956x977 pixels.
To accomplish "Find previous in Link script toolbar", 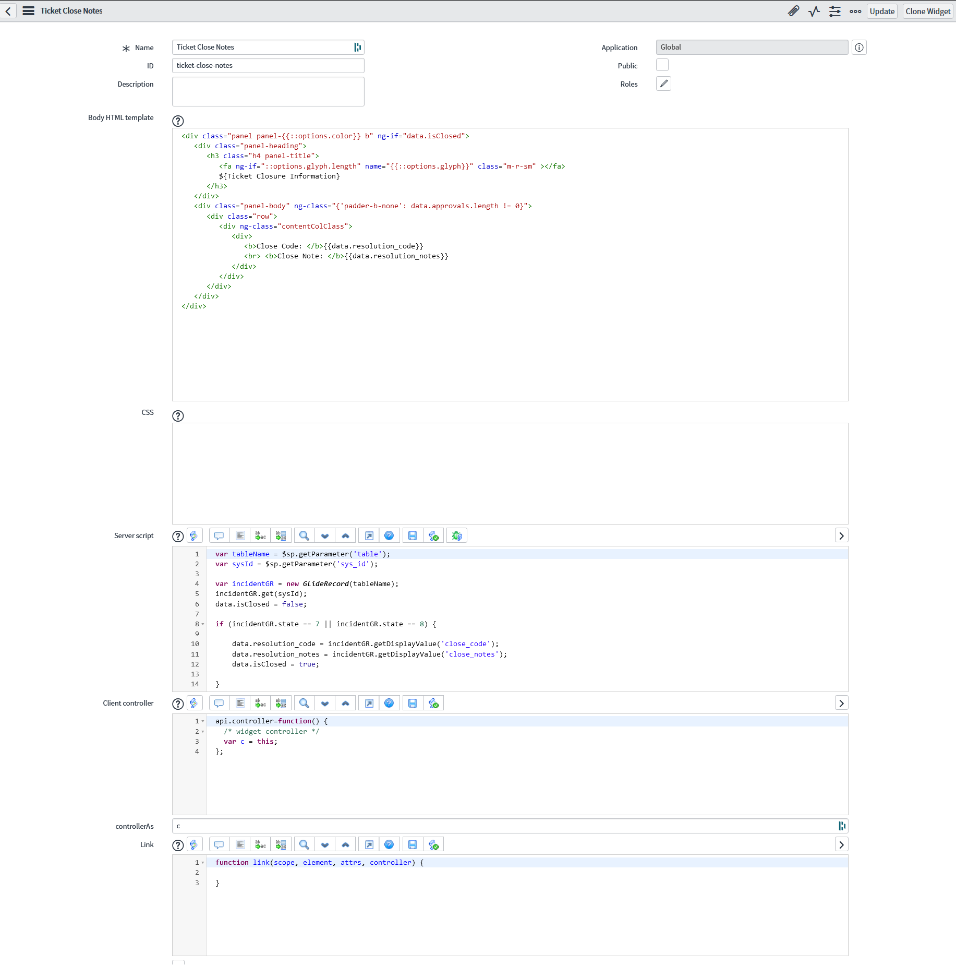I will [x=345, y=844].
